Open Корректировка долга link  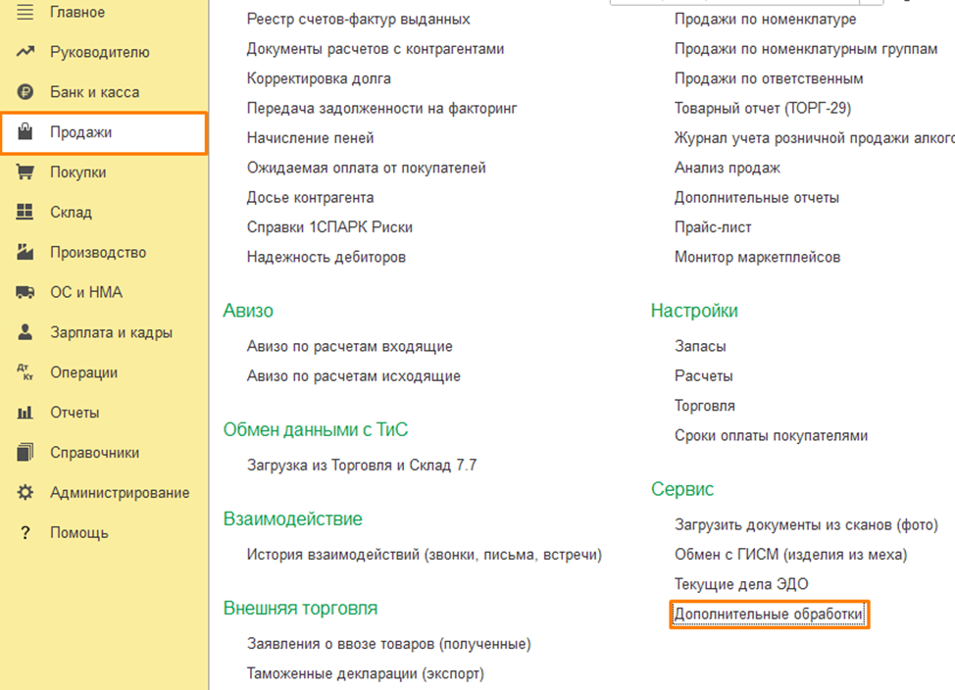pyautogui.click(x=319, y=78)
